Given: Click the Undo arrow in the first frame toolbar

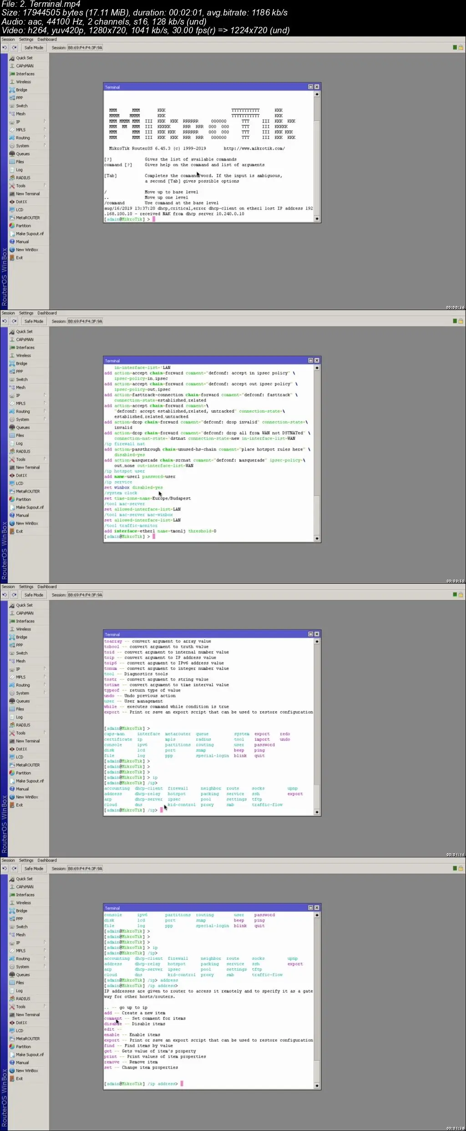Looking at the screenshot, I should [x=5, y=47].
